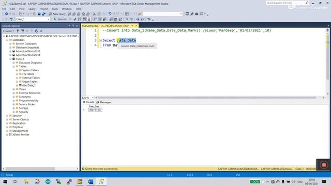
Task: Click the Properties wrench icon
Action: pyautogui.click(x=192, y=14)
